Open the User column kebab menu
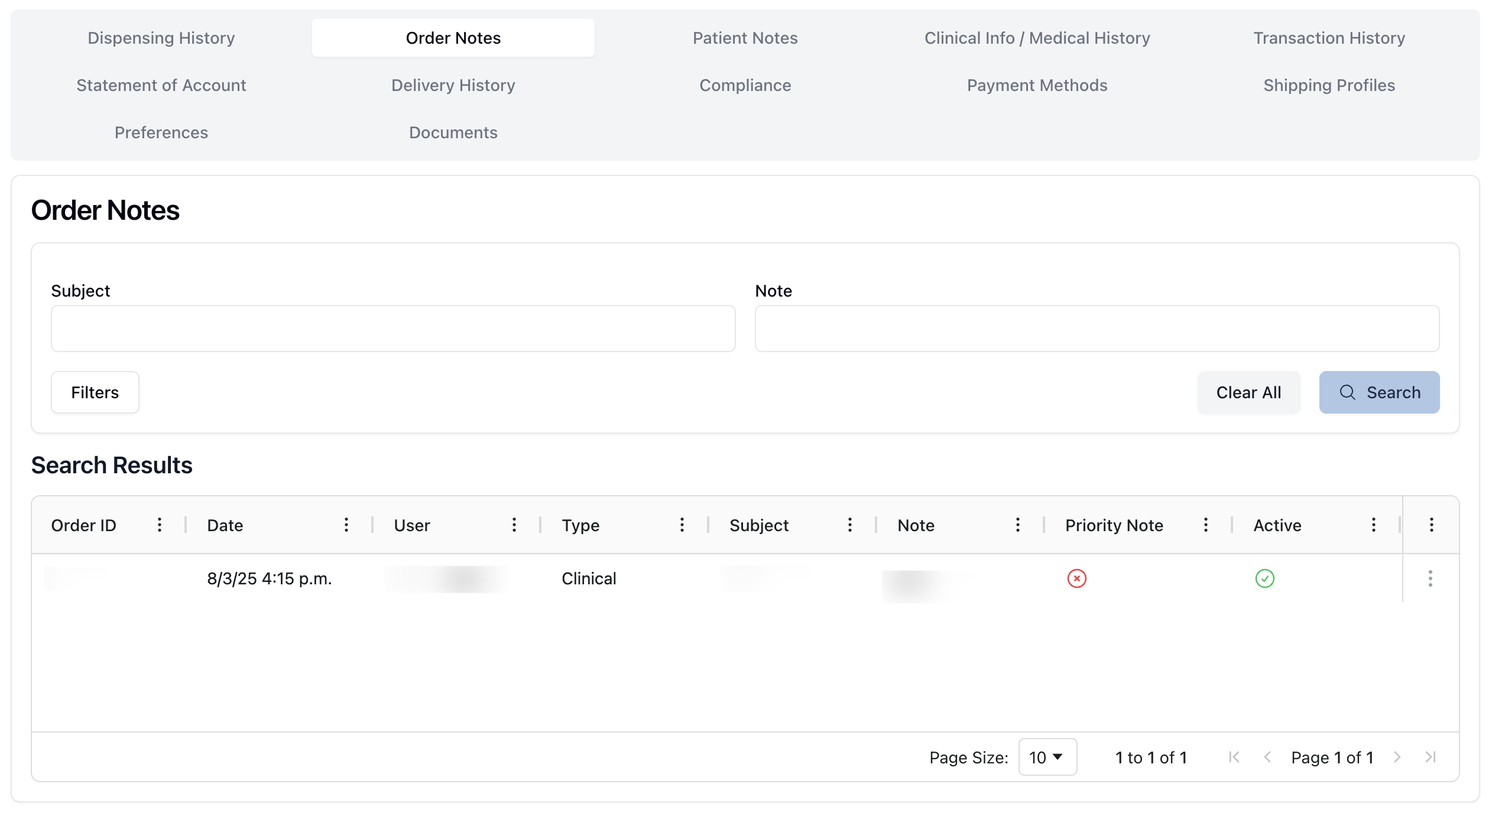The width and height of the screenshot is (1492, 813). 514,525
